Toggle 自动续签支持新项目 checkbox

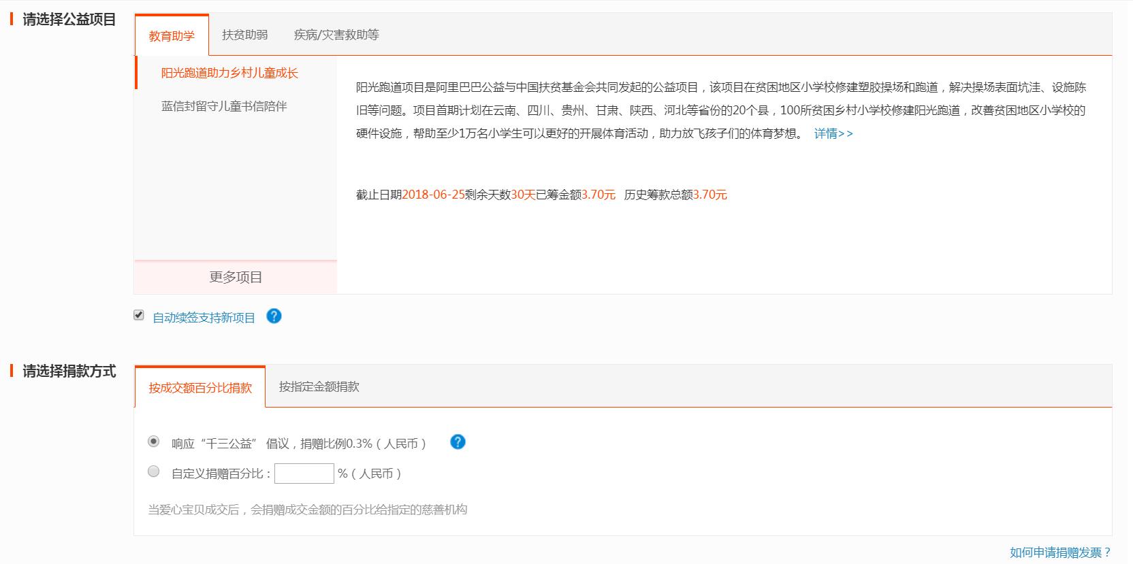pos(139,315)
